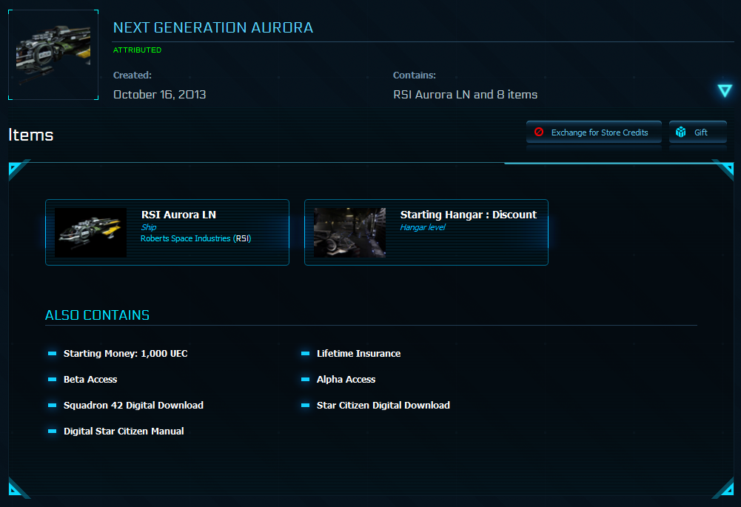Click 'RSI Aurora LN and 8 items' text

465,95
